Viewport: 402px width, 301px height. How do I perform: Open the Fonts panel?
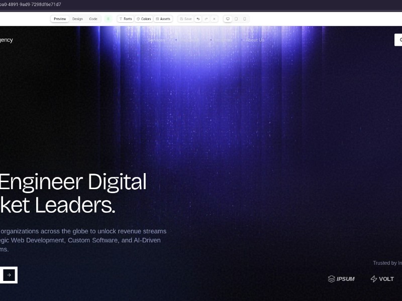coord(126,19)
